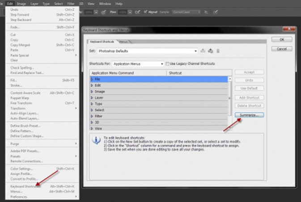The image size is (301, 202).
Task: Click the Summarize button
Action: click(x=249, y=115)
